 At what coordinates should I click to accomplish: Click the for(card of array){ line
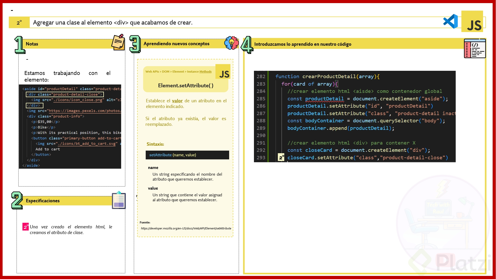[x=309, y=84]
